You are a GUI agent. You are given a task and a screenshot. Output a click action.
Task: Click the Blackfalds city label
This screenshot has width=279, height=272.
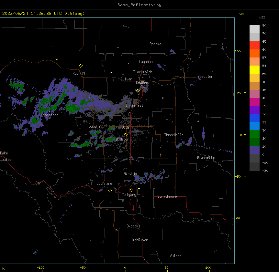click(143, 72)
